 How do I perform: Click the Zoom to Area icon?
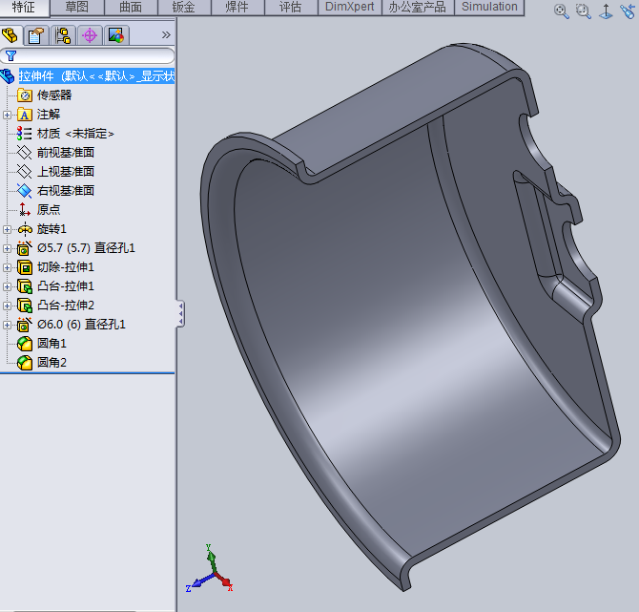tap(584, 11)
